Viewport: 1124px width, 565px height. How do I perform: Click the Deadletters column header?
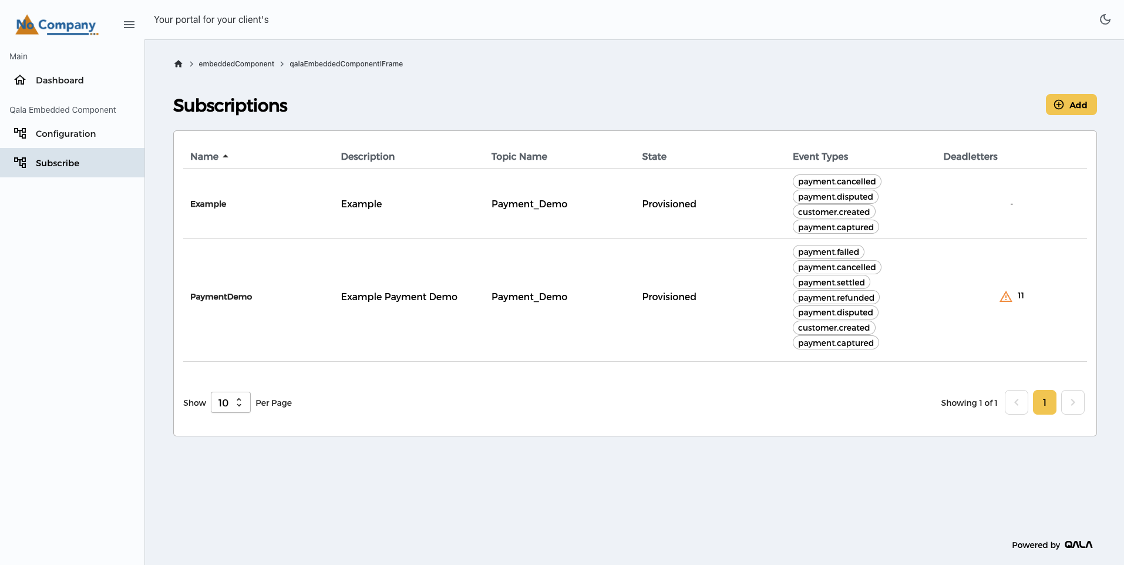point(970,156)
